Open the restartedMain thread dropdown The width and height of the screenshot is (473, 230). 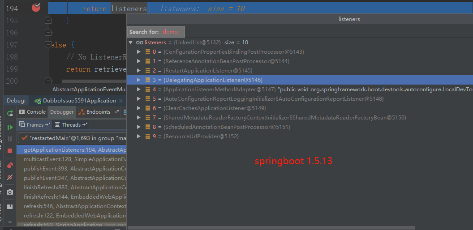[73, 138]
